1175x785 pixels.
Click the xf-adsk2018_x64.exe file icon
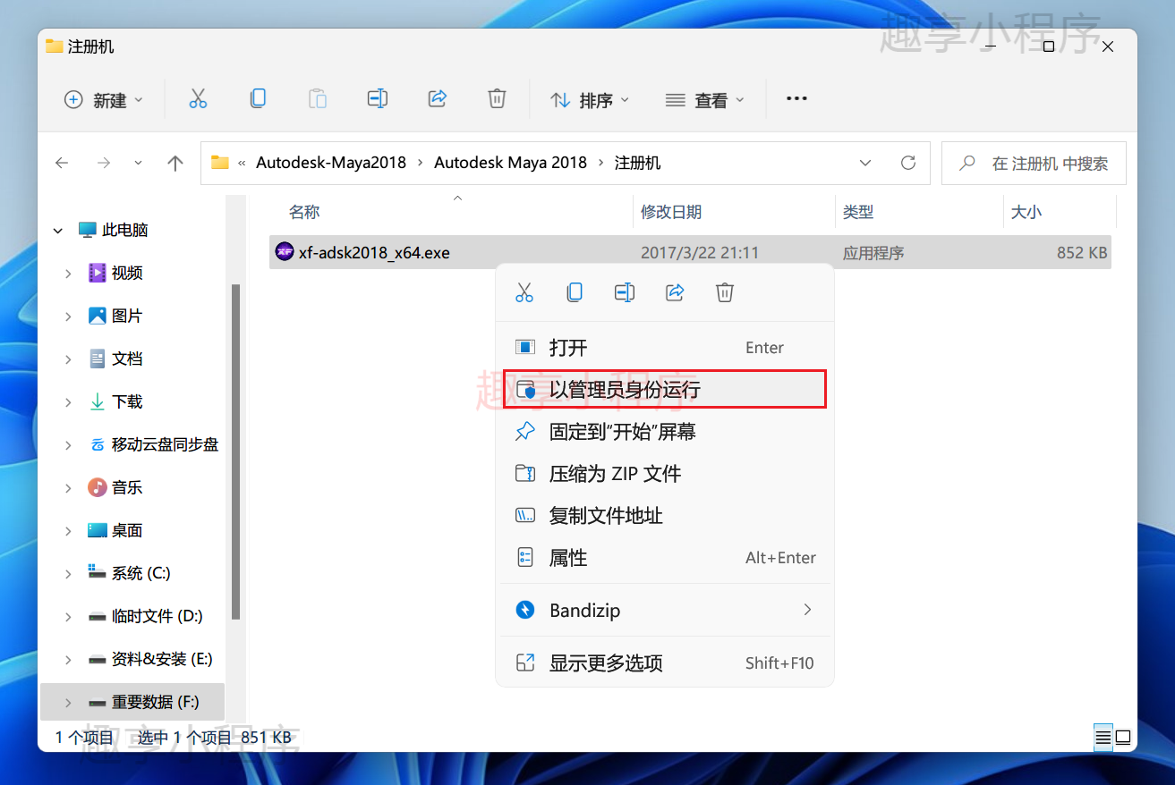coord(285,253)
